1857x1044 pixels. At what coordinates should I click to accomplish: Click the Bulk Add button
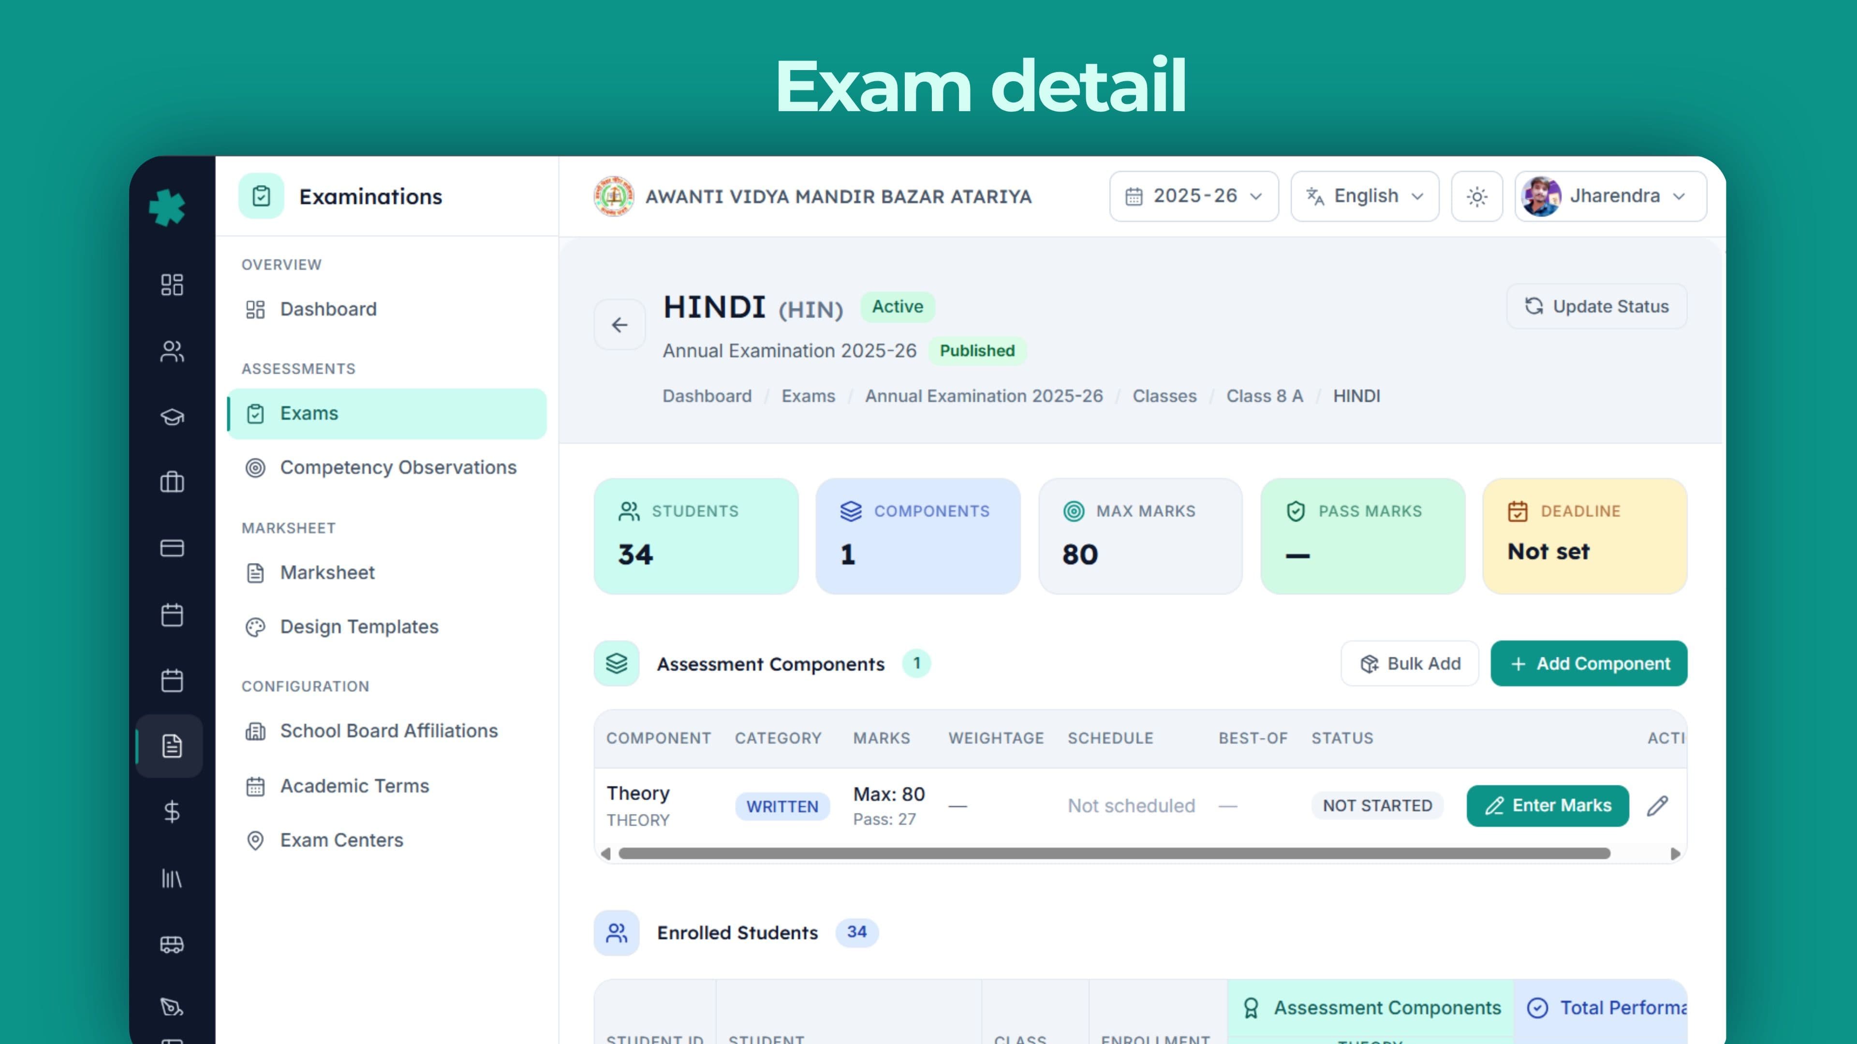1409,664
